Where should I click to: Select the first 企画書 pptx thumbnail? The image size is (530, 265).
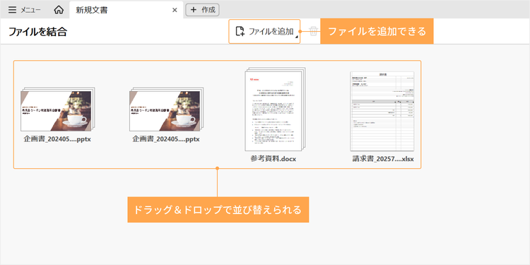pyautogui.click(x=58, y=109)
